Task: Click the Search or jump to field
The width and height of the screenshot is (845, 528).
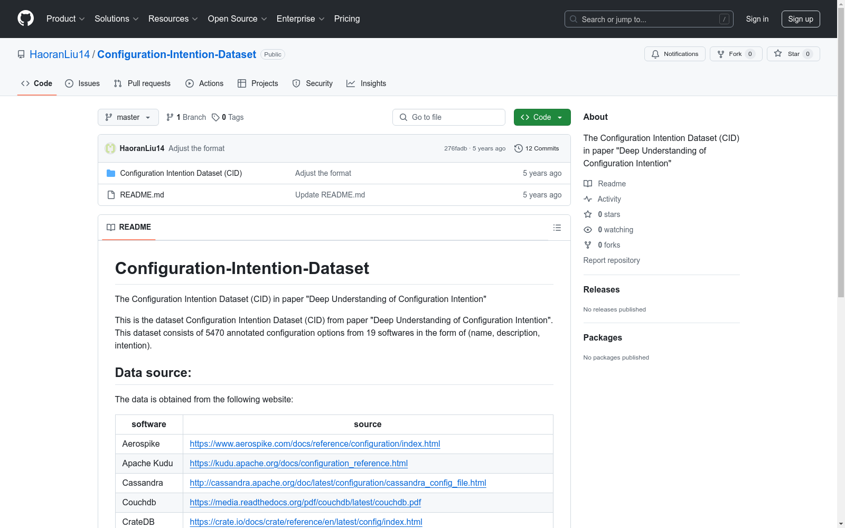Action: point(649,19)
